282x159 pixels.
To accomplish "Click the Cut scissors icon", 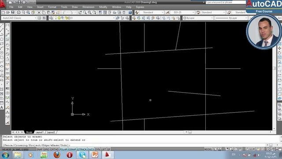I will (39, 12).
